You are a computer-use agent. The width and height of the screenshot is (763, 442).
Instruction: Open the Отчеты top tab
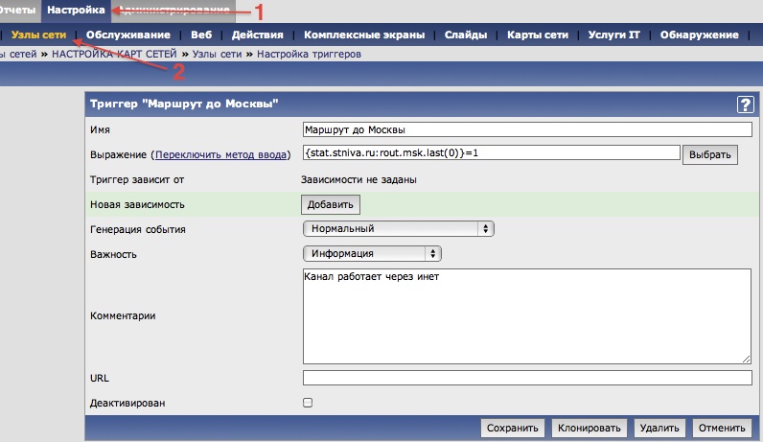pos(17,11)
